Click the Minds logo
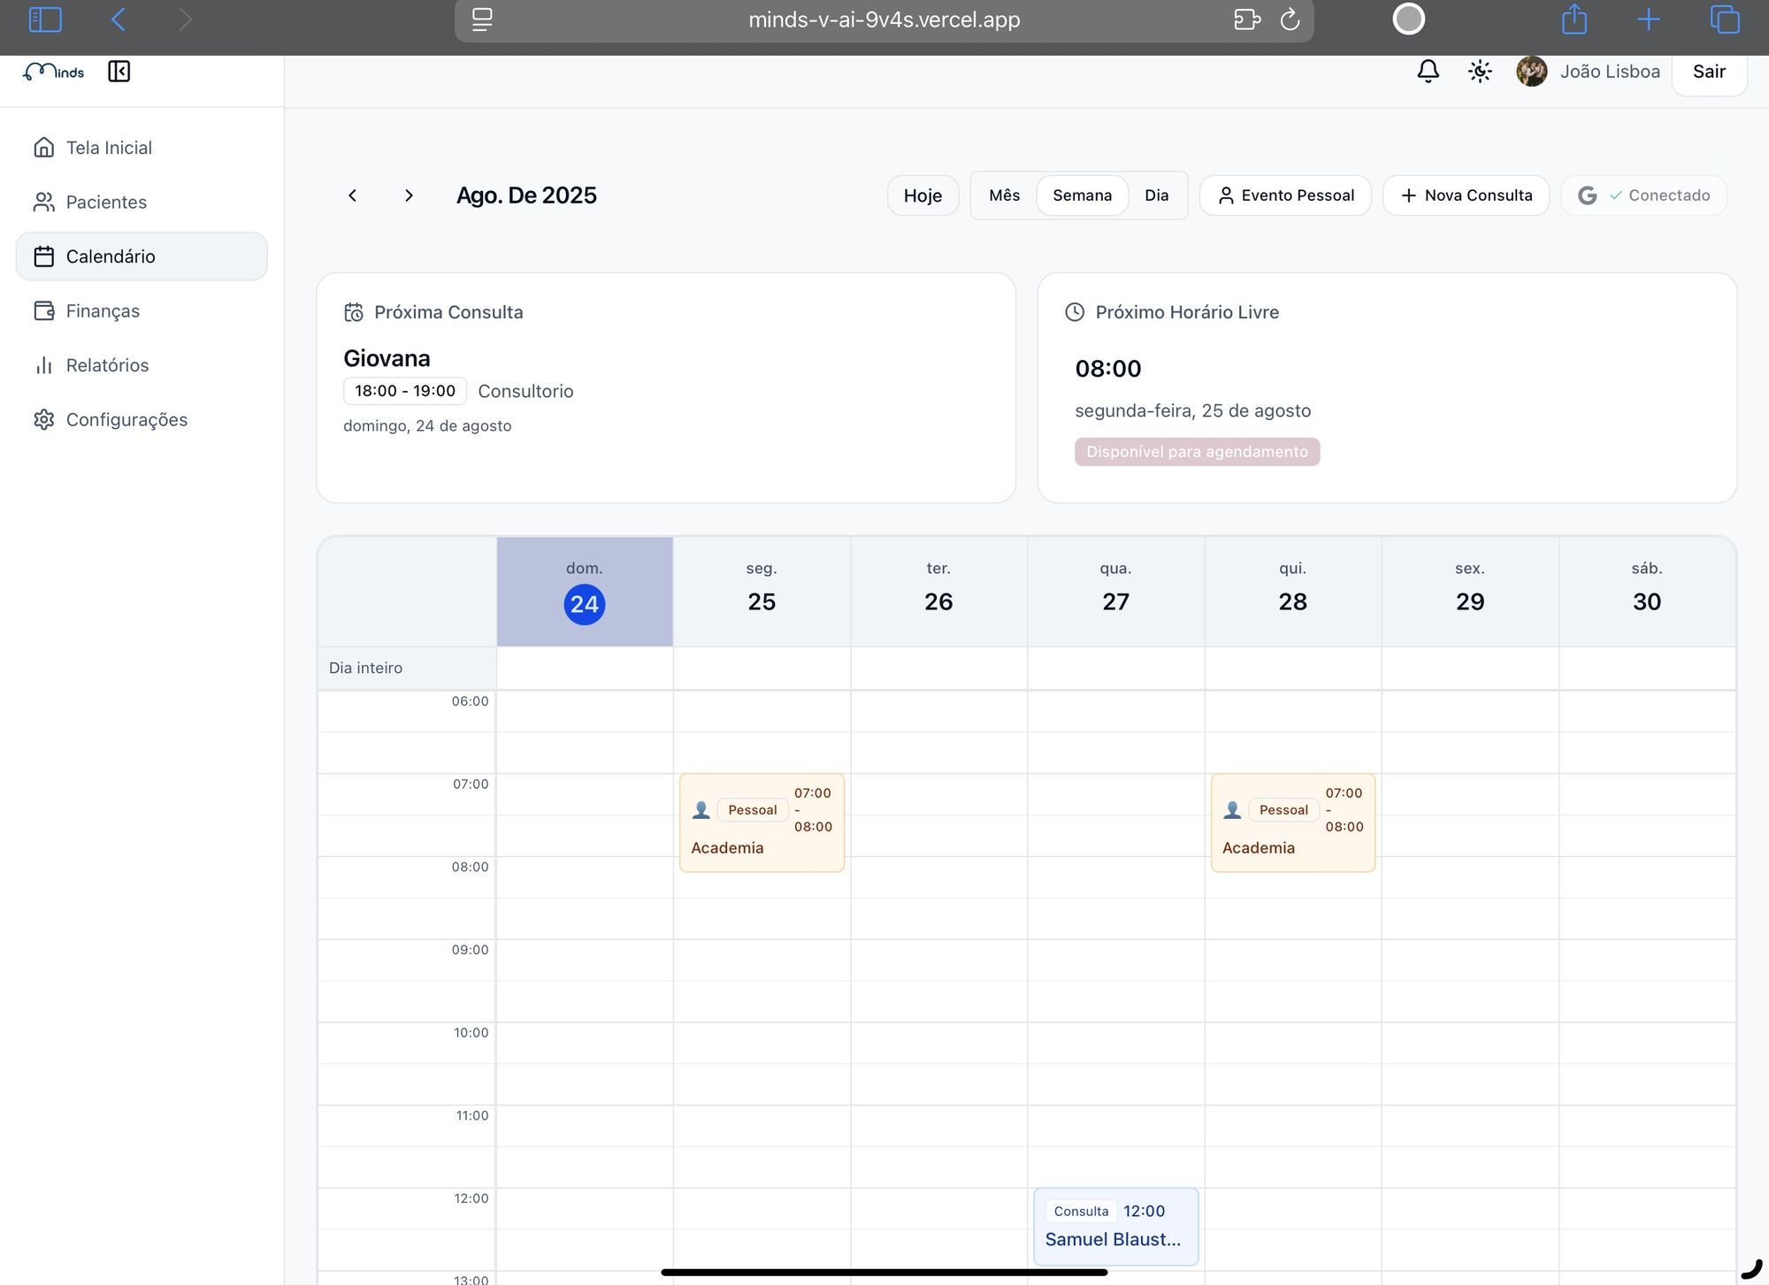 pos(54,71)
